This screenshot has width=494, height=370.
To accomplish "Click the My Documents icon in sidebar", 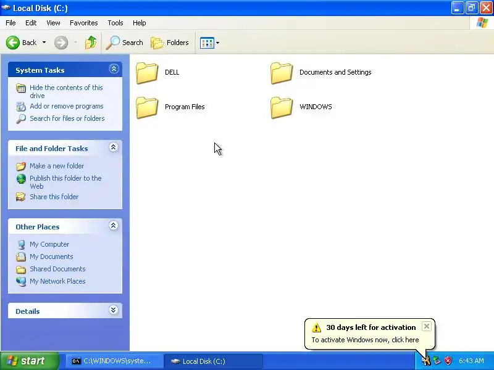I will [x=21, y=257].
